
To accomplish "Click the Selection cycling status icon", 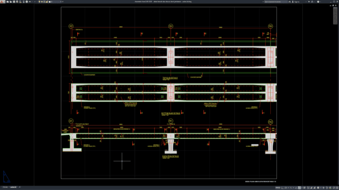I will point(308,188).
